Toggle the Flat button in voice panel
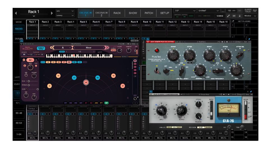 pos(36,66)
